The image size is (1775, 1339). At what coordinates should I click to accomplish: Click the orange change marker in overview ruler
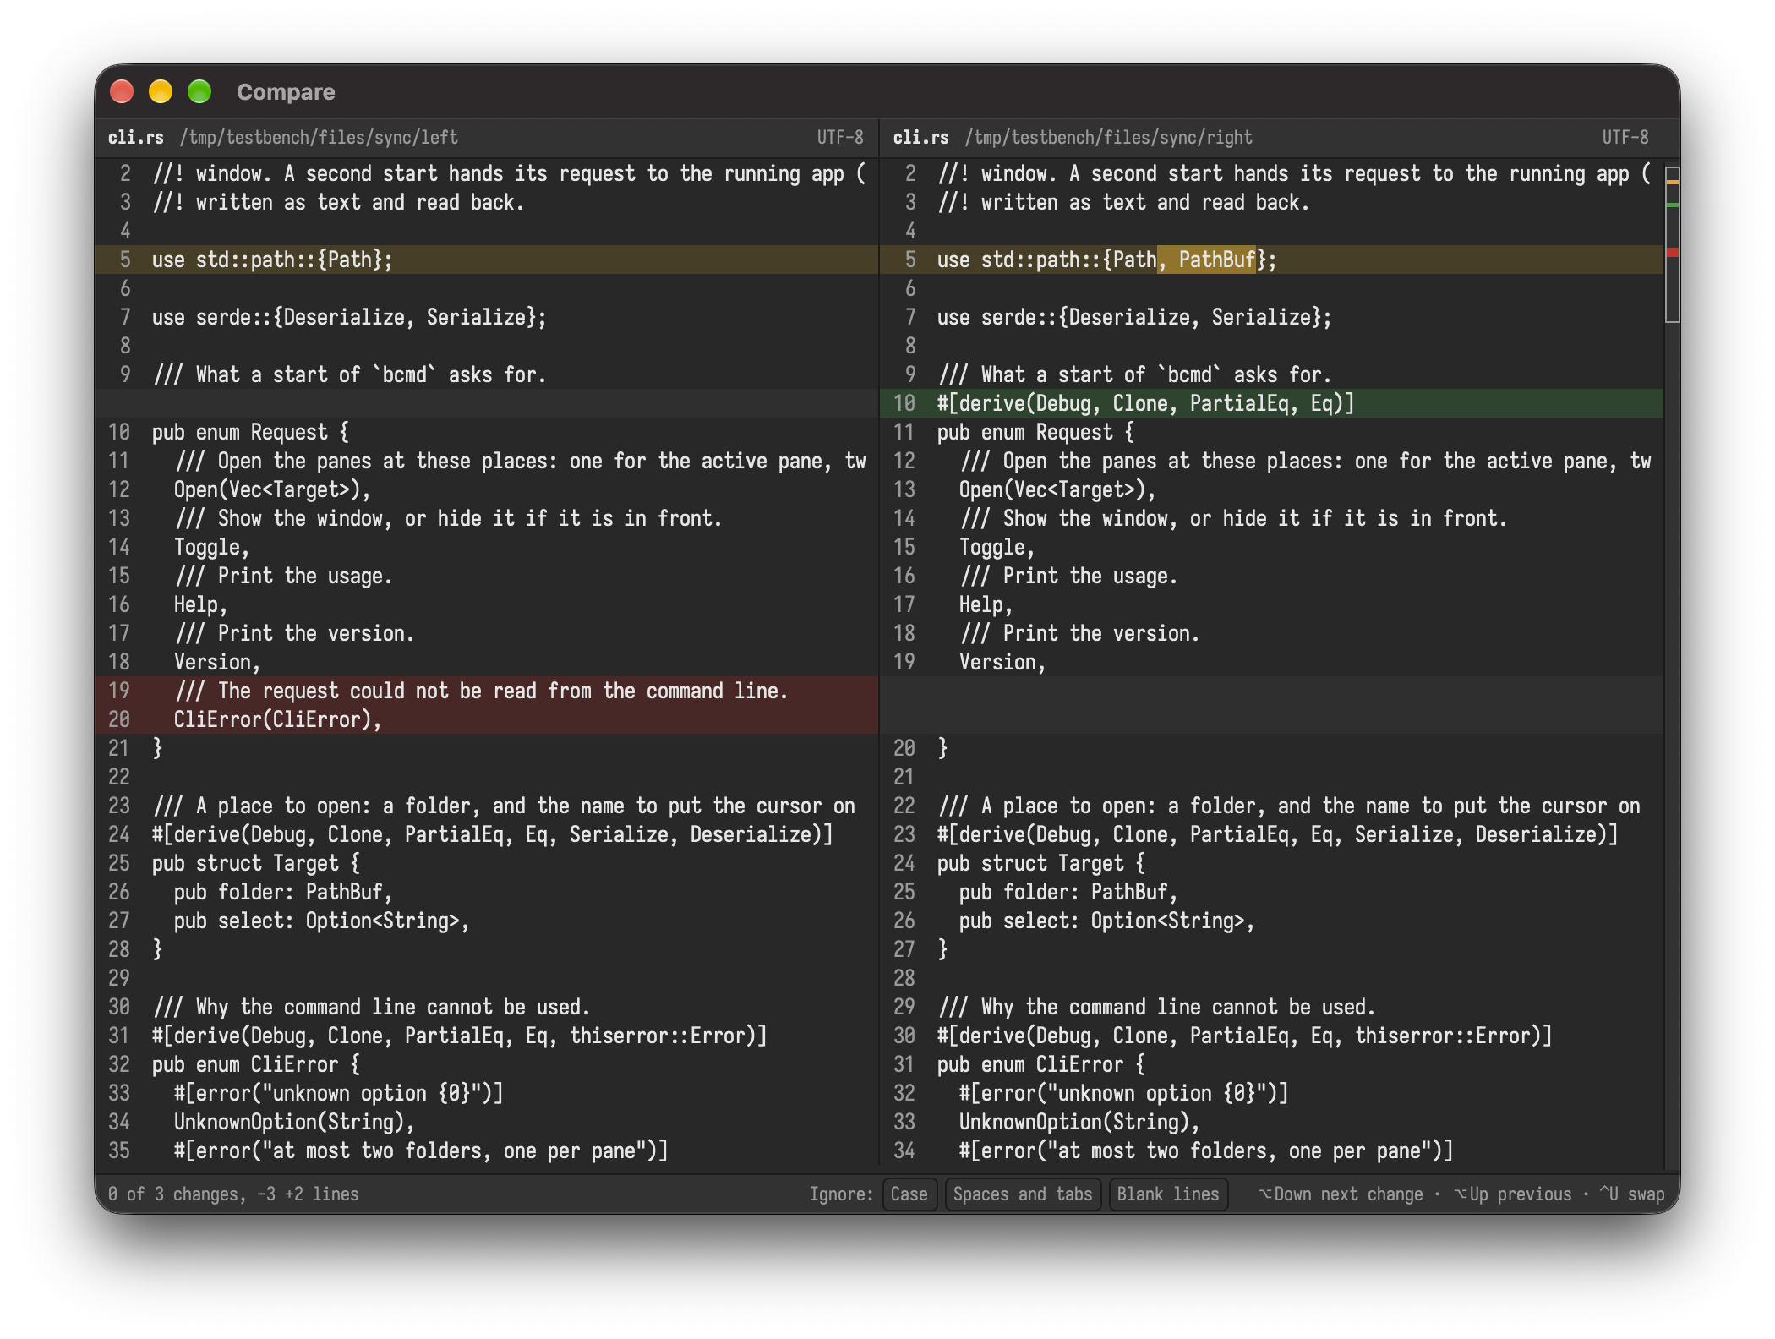[x=1672, y=182]
